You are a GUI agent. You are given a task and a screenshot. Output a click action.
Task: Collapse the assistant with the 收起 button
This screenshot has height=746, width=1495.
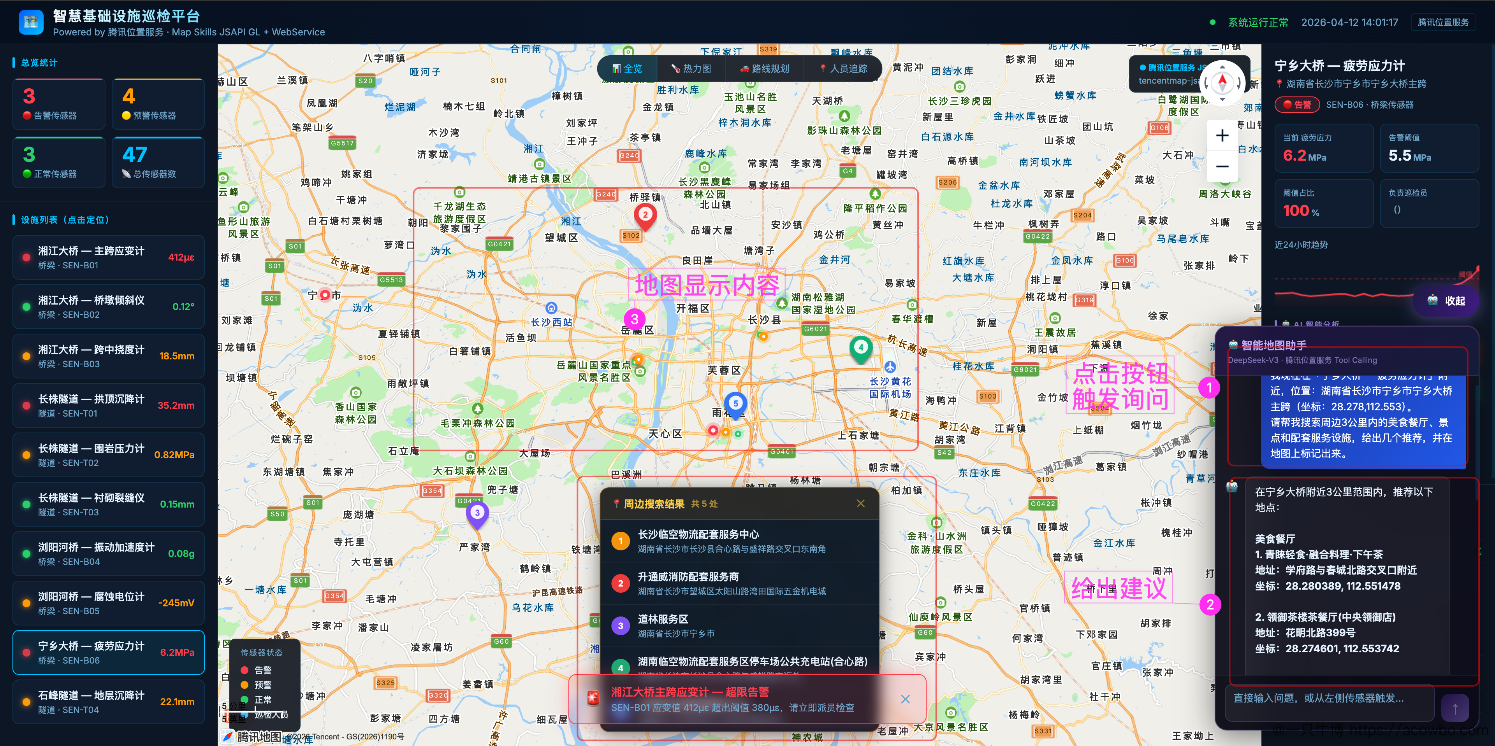pyautogui.click(x=1446, y=300)
